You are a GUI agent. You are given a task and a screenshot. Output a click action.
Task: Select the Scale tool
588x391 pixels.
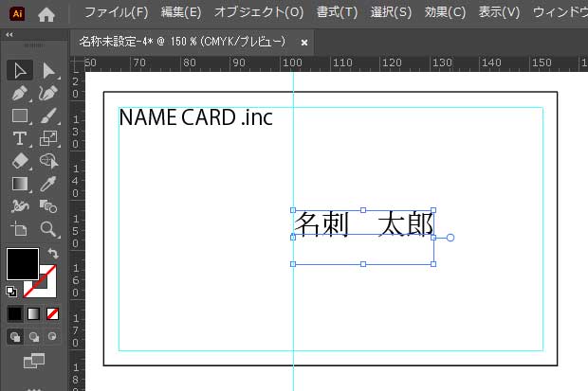pos(48,138)
